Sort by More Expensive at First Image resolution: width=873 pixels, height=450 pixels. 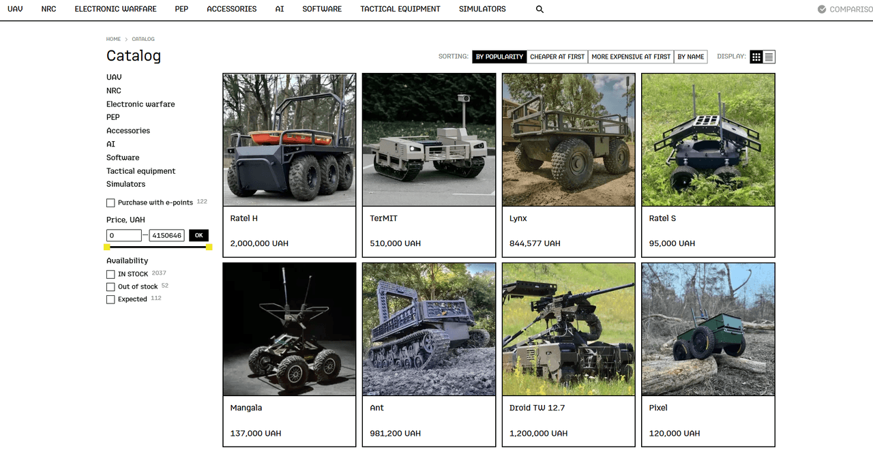pos(631,57)
